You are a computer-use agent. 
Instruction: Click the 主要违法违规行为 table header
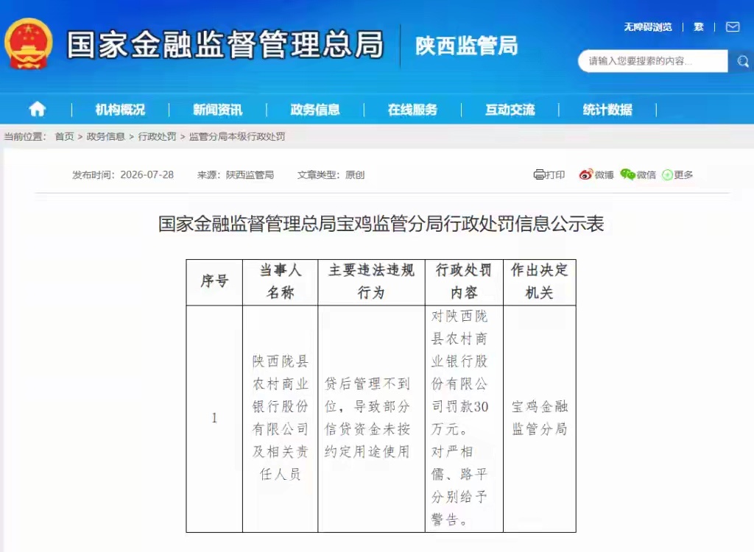[371, 281]
